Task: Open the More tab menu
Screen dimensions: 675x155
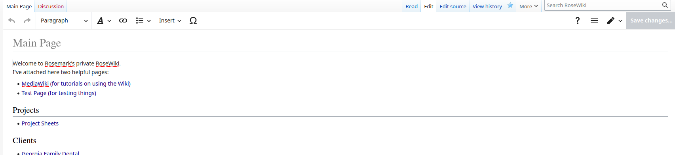Action: point(529,6)
